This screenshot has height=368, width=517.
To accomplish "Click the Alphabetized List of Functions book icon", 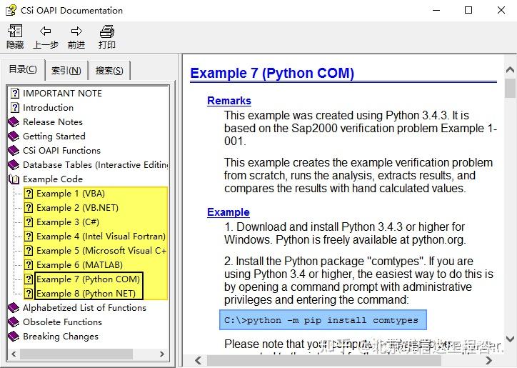I will (x=14, y=307).
